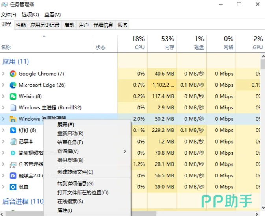
Task: Click the 229.2 MB memory cell
Action: click(163, 130)
